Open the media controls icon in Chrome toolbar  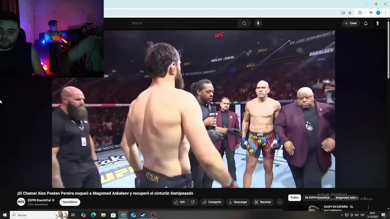point(371,13)
